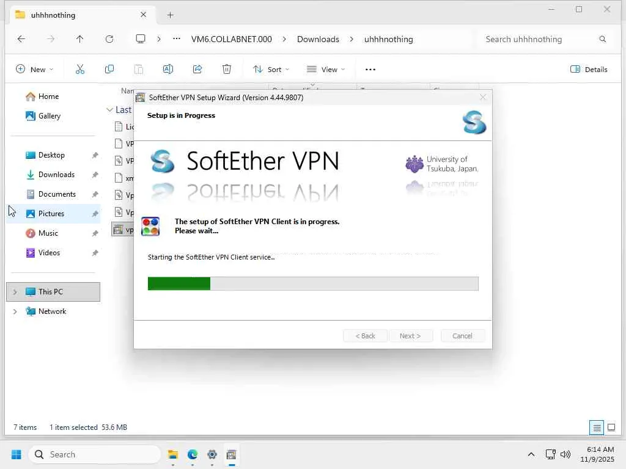Collapse the Last group chevron in file list
This screenshot has height=469, width=626.
(x=110, y=110)
